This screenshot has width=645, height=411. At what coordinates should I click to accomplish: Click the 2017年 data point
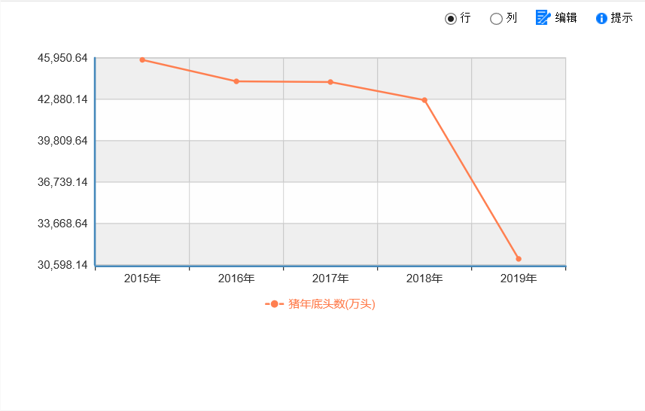(x=330, y=82)
